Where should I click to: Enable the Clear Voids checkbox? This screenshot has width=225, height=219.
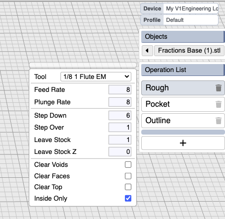[128, 165]
